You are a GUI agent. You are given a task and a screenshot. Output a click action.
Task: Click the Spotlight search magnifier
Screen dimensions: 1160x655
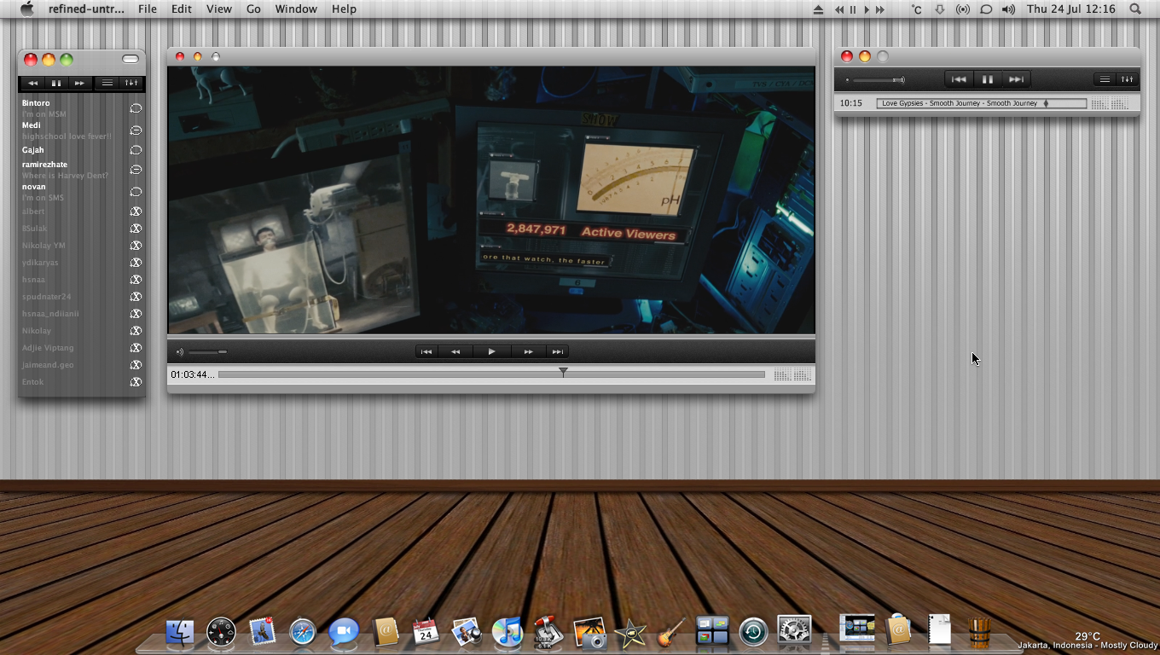click(1135, 9)
